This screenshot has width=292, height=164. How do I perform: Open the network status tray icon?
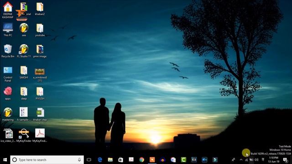click(x=246, y=160)
